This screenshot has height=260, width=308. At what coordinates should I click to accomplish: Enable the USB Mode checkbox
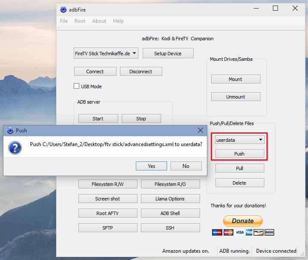coord(76,86)
